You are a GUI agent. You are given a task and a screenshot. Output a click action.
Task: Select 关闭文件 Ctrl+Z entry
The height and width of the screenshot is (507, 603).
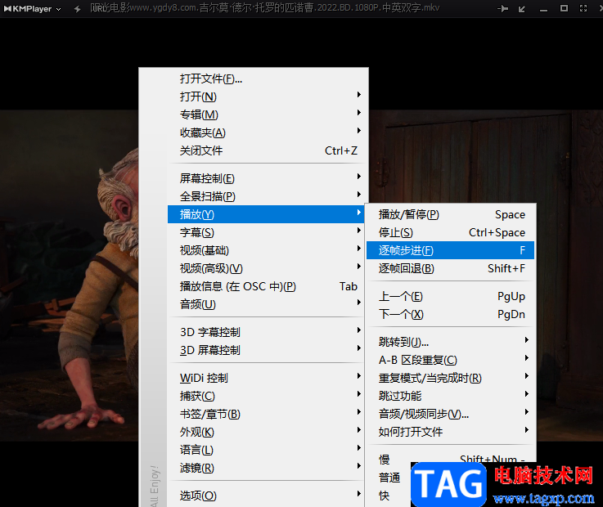266,150
